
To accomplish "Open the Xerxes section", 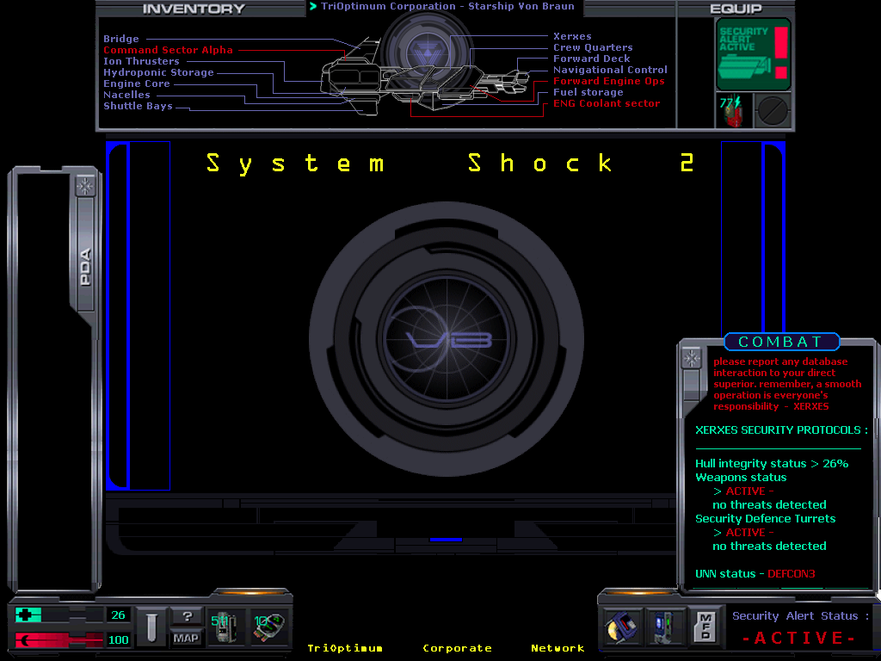I will click(x=572, y=36).
